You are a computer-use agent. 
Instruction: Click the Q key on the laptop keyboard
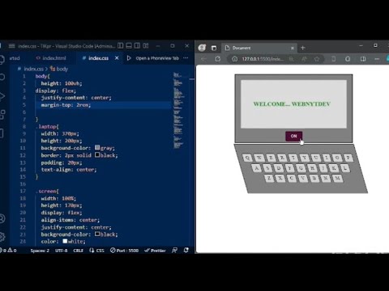click(247, 158)
